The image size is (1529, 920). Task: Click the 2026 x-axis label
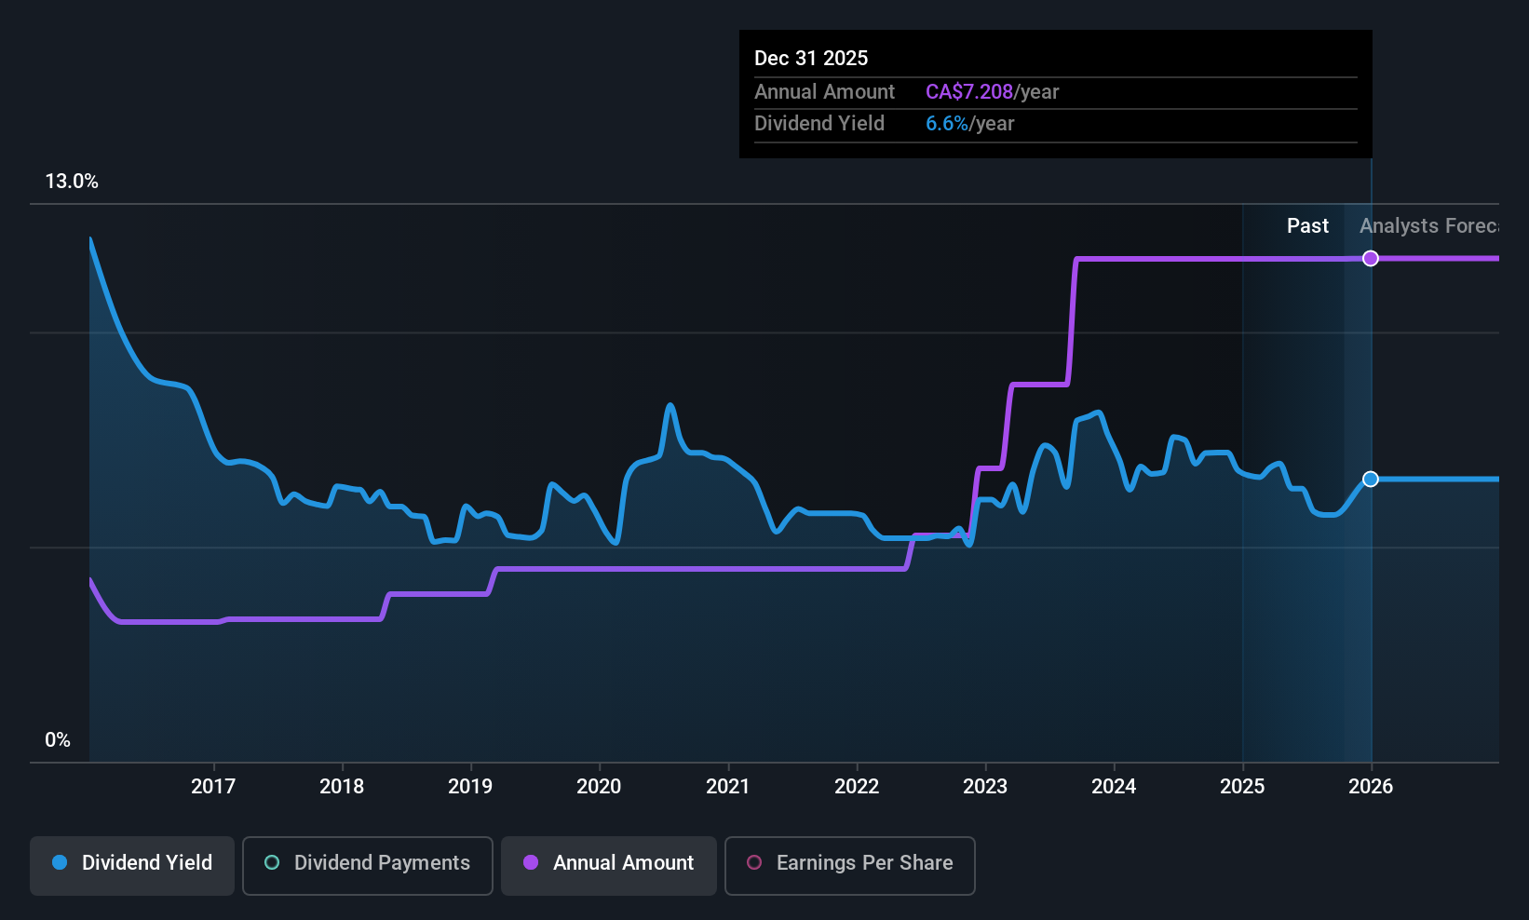coord(1371,787)
